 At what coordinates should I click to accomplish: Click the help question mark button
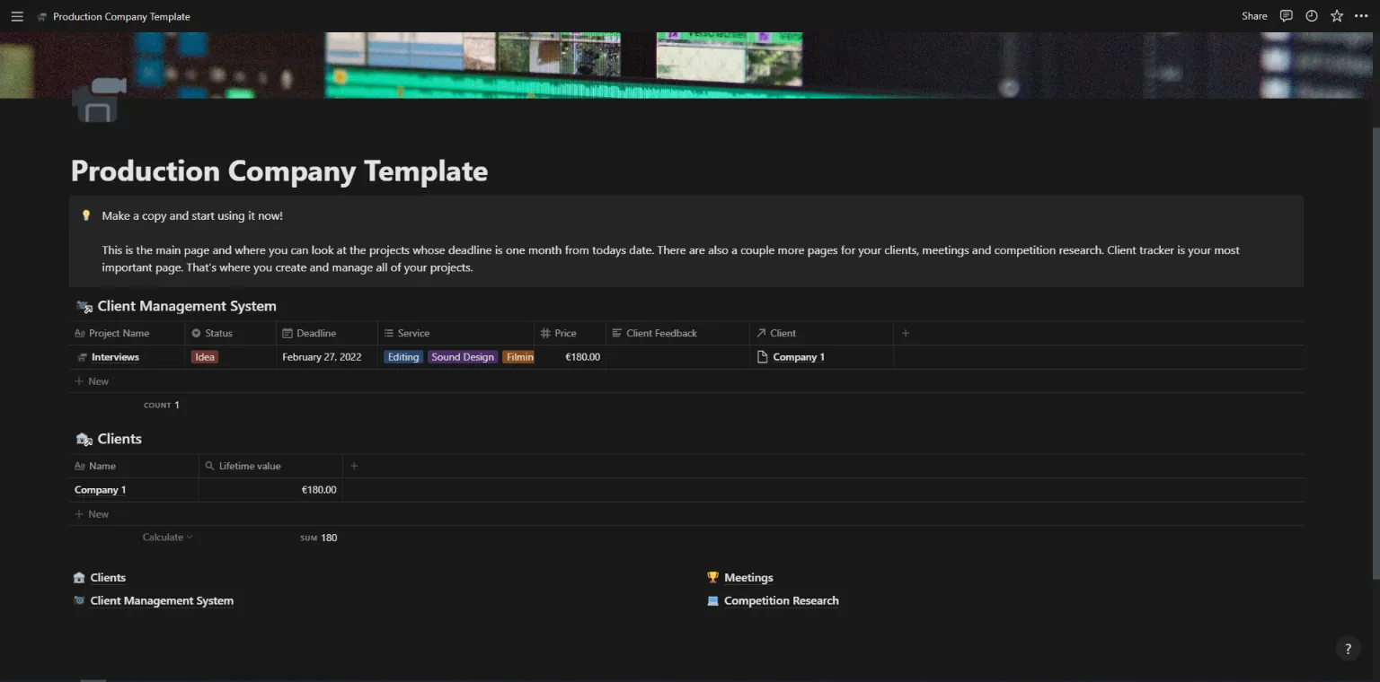(1348, 649)
